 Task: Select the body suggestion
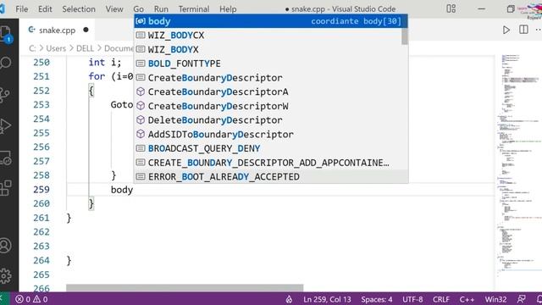(271, 21)
